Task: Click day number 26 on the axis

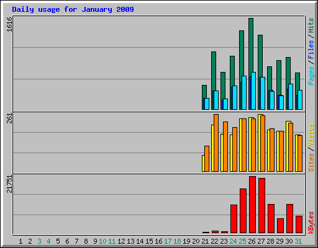Action: pos(252,241)
